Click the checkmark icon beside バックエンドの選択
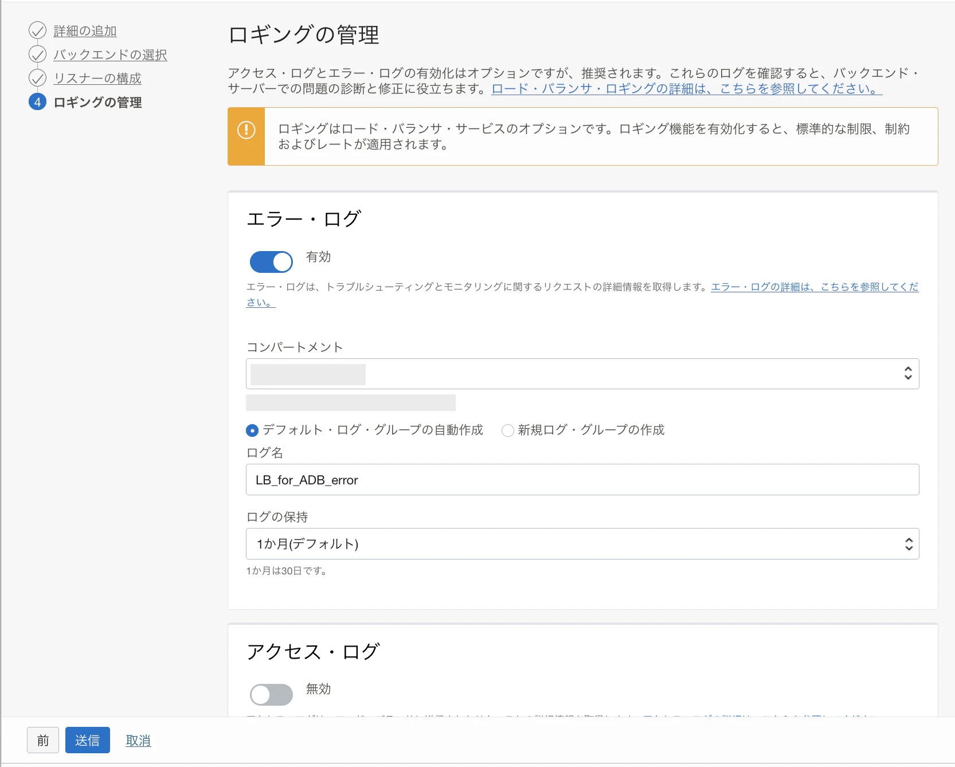This screenshot has width=955, height=767. [37, 54]
